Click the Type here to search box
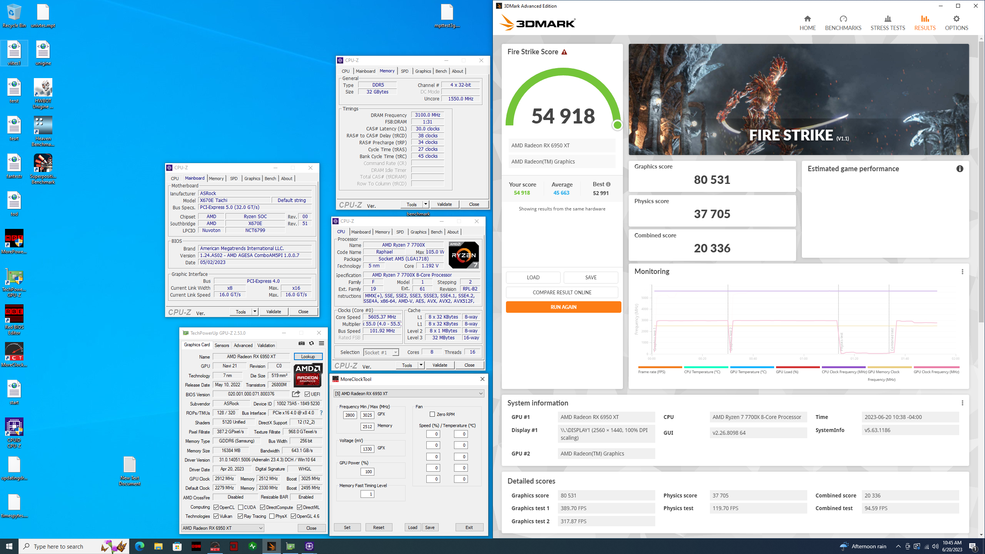 click(73, 546)
